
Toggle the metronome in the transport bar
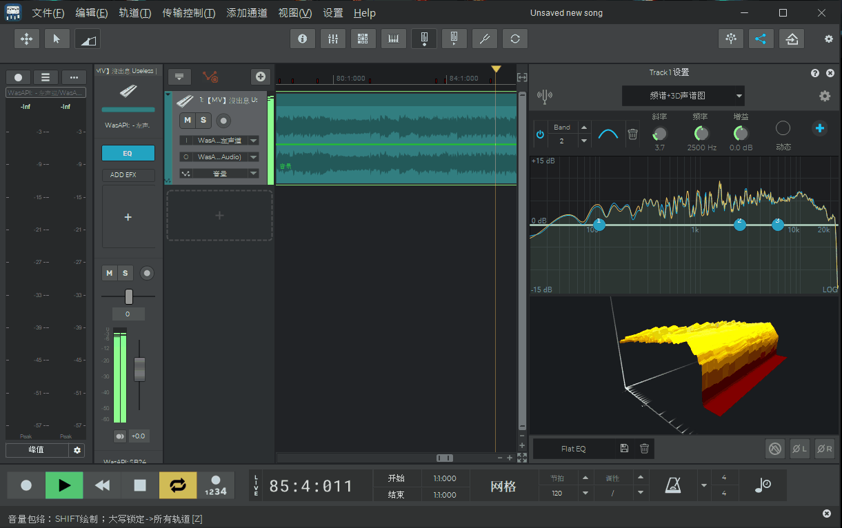coord(673,485)
